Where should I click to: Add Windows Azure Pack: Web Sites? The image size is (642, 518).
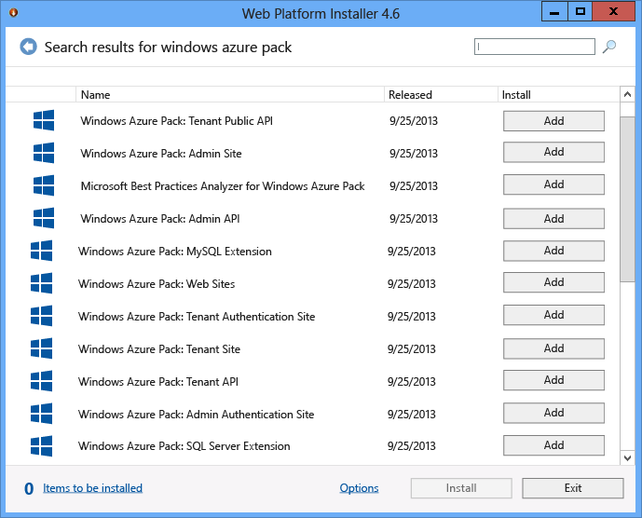click(553, 282)
